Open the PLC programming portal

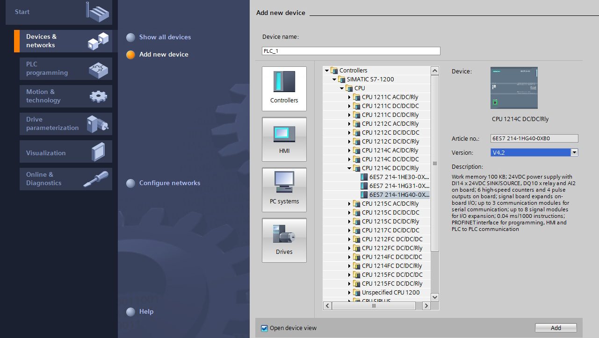(66, 69)
